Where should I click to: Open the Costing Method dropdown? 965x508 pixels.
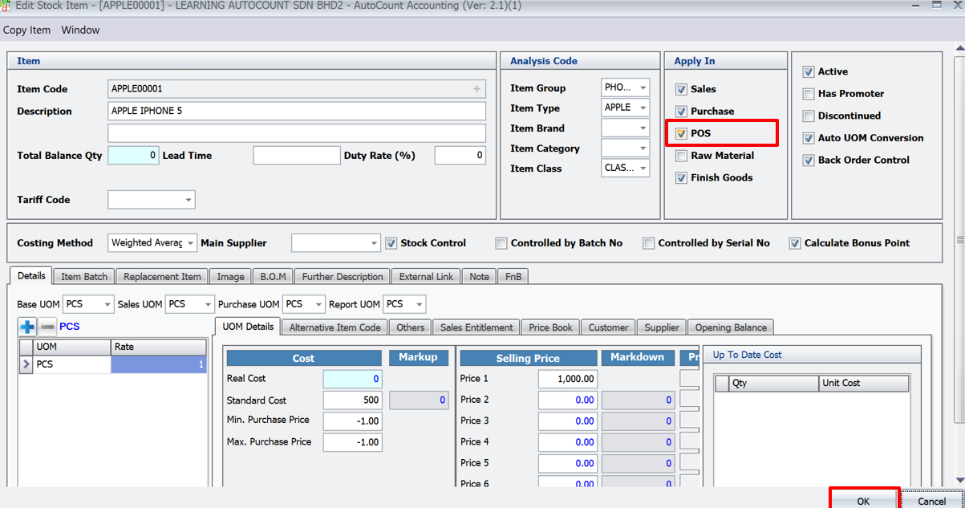[191, 242]
